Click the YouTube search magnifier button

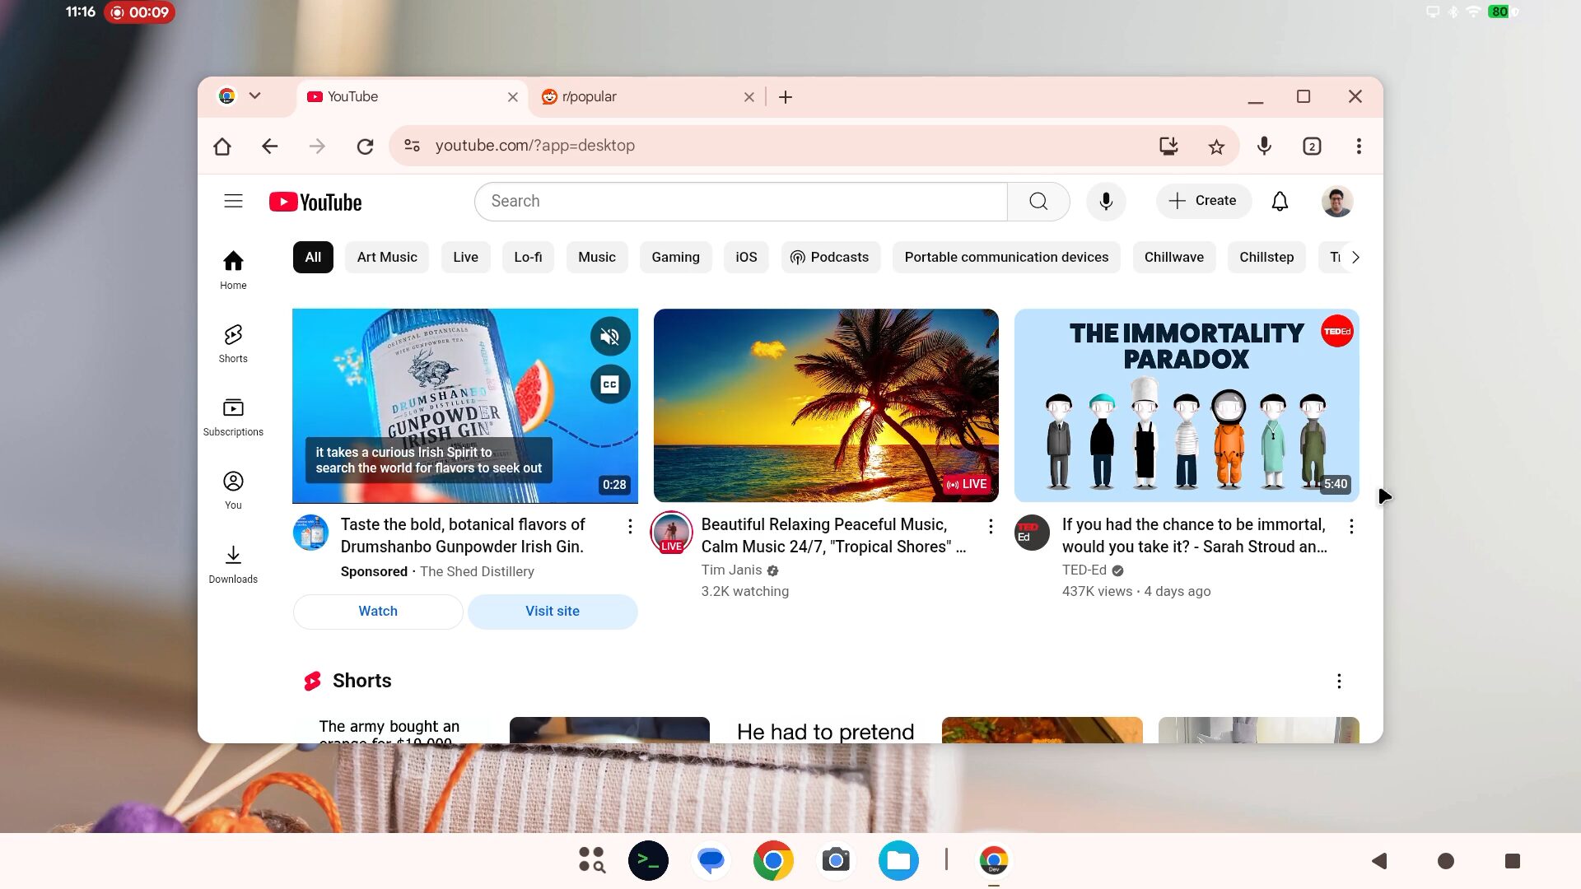click(1038, 202)
